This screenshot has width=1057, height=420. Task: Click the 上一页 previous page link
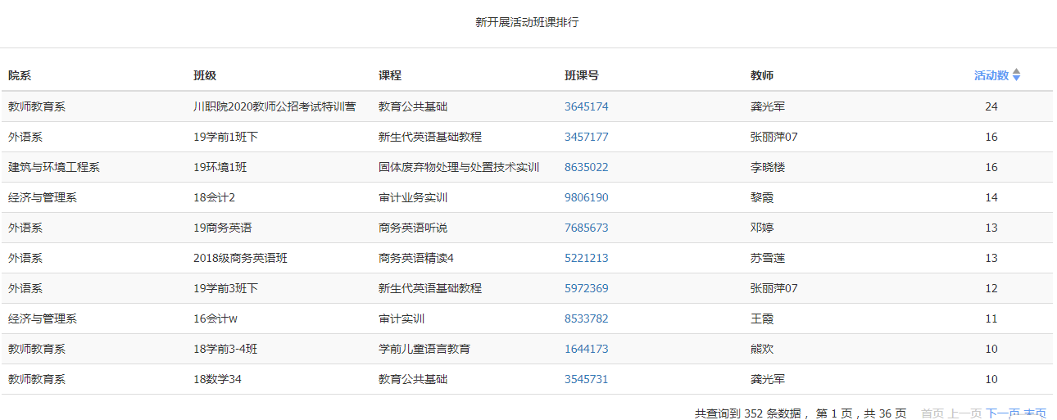[x=965, y=413]
